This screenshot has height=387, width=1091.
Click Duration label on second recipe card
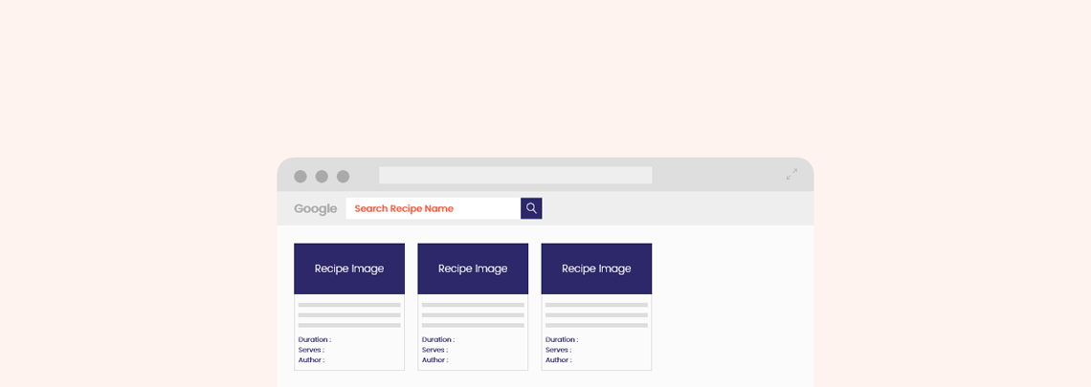[437, 340]
